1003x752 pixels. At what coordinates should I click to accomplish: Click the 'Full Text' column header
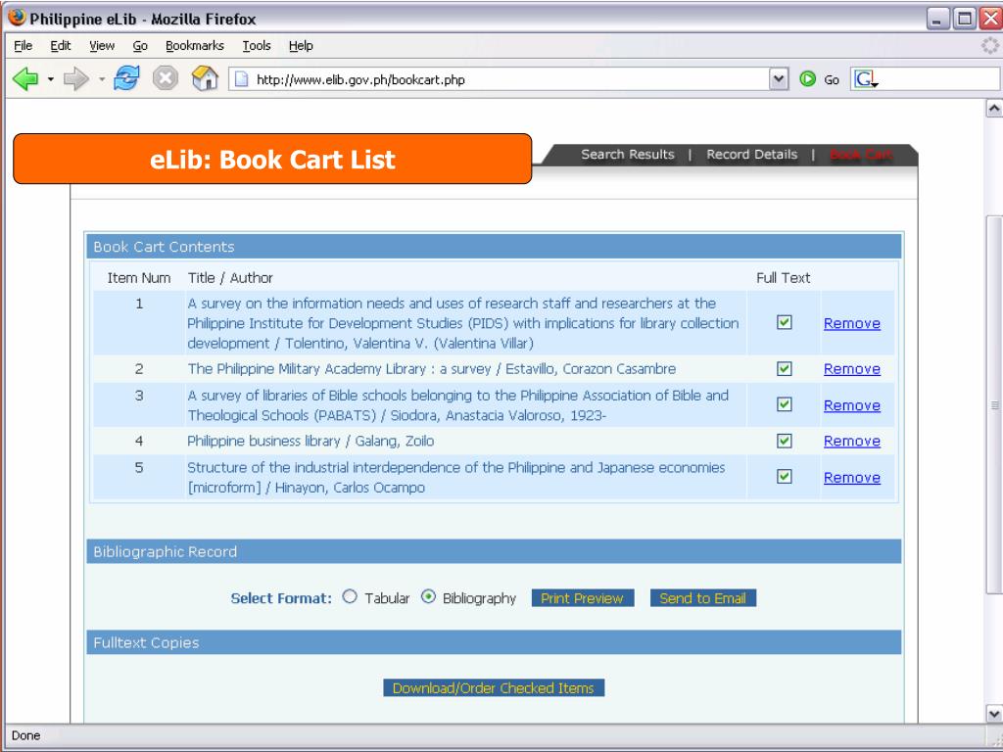click(783, 277)
